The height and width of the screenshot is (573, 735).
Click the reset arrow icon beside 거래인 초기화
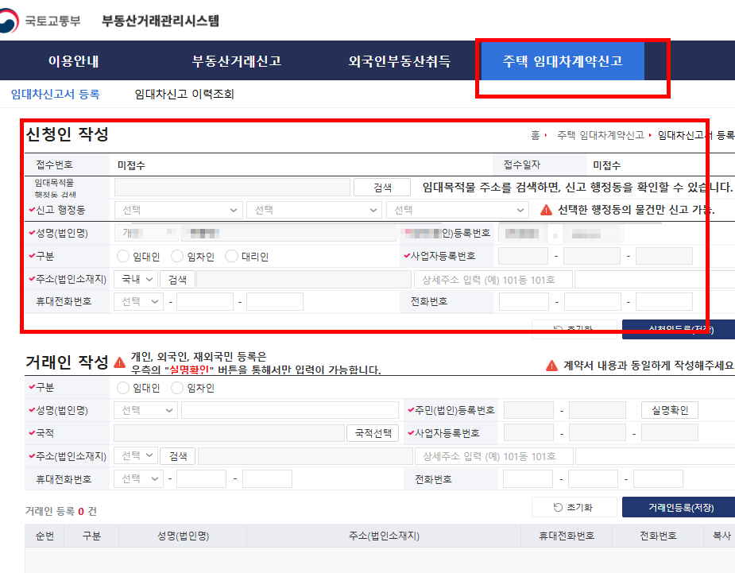click(x=559, y=506)
